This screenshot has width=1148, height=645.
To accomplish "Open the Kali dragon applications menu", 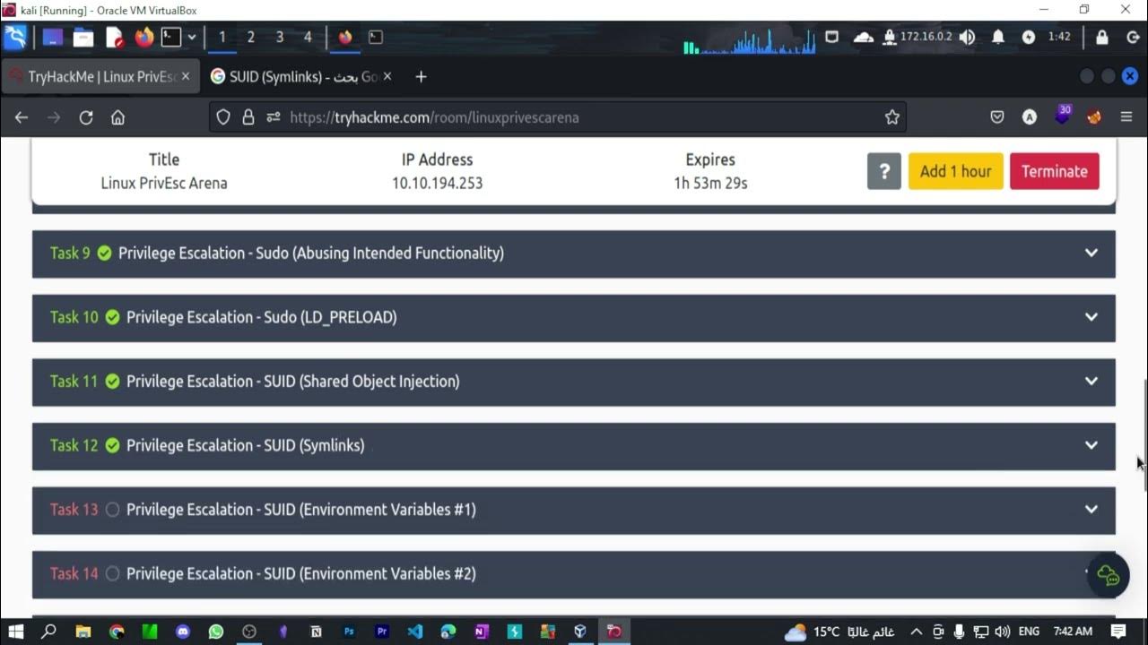I will [x=15, y=38].
